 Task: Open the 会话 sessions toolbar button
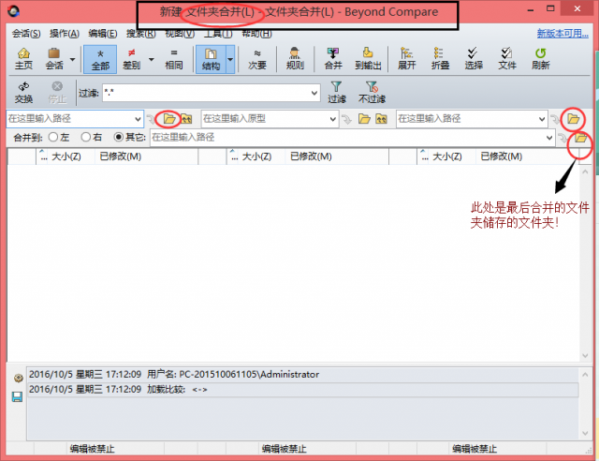pyautogui.click(x=54, y=59)
